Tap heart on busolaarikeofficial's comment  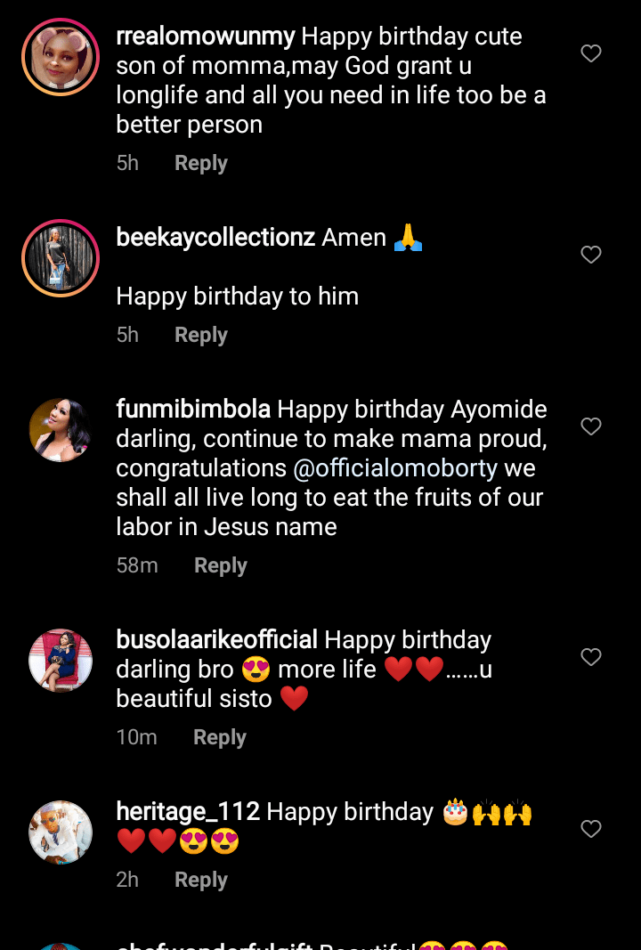pyautogui.click(x=591, y=657)
